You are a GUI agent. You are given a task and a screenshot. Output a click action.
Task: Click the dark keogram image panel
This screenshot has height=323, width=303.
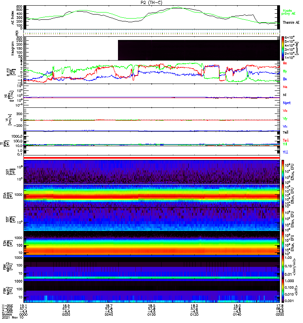click(x=199, y=50)
